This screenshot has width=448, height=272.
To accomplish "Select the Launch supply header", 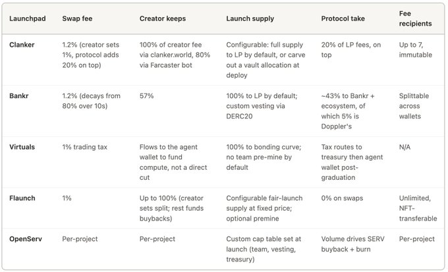I will (x=250, y=18).
